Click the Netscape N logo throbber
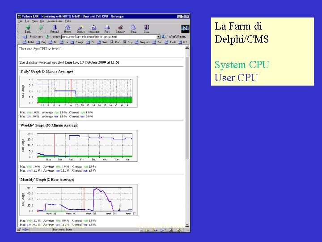This screenshot has width=322, height=242. click(x=185, y=29)
